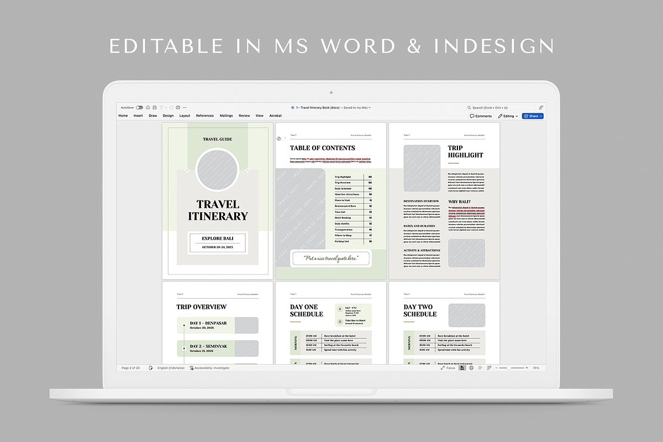Toggle the AutoSave switch
Image resolution: width=663 pixels, height=442 pixels.
coord(139,108)
